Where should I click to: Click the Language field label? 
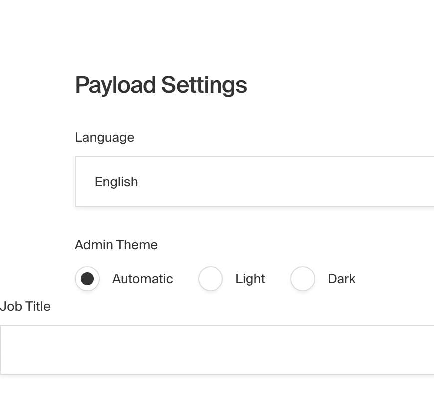104,137
